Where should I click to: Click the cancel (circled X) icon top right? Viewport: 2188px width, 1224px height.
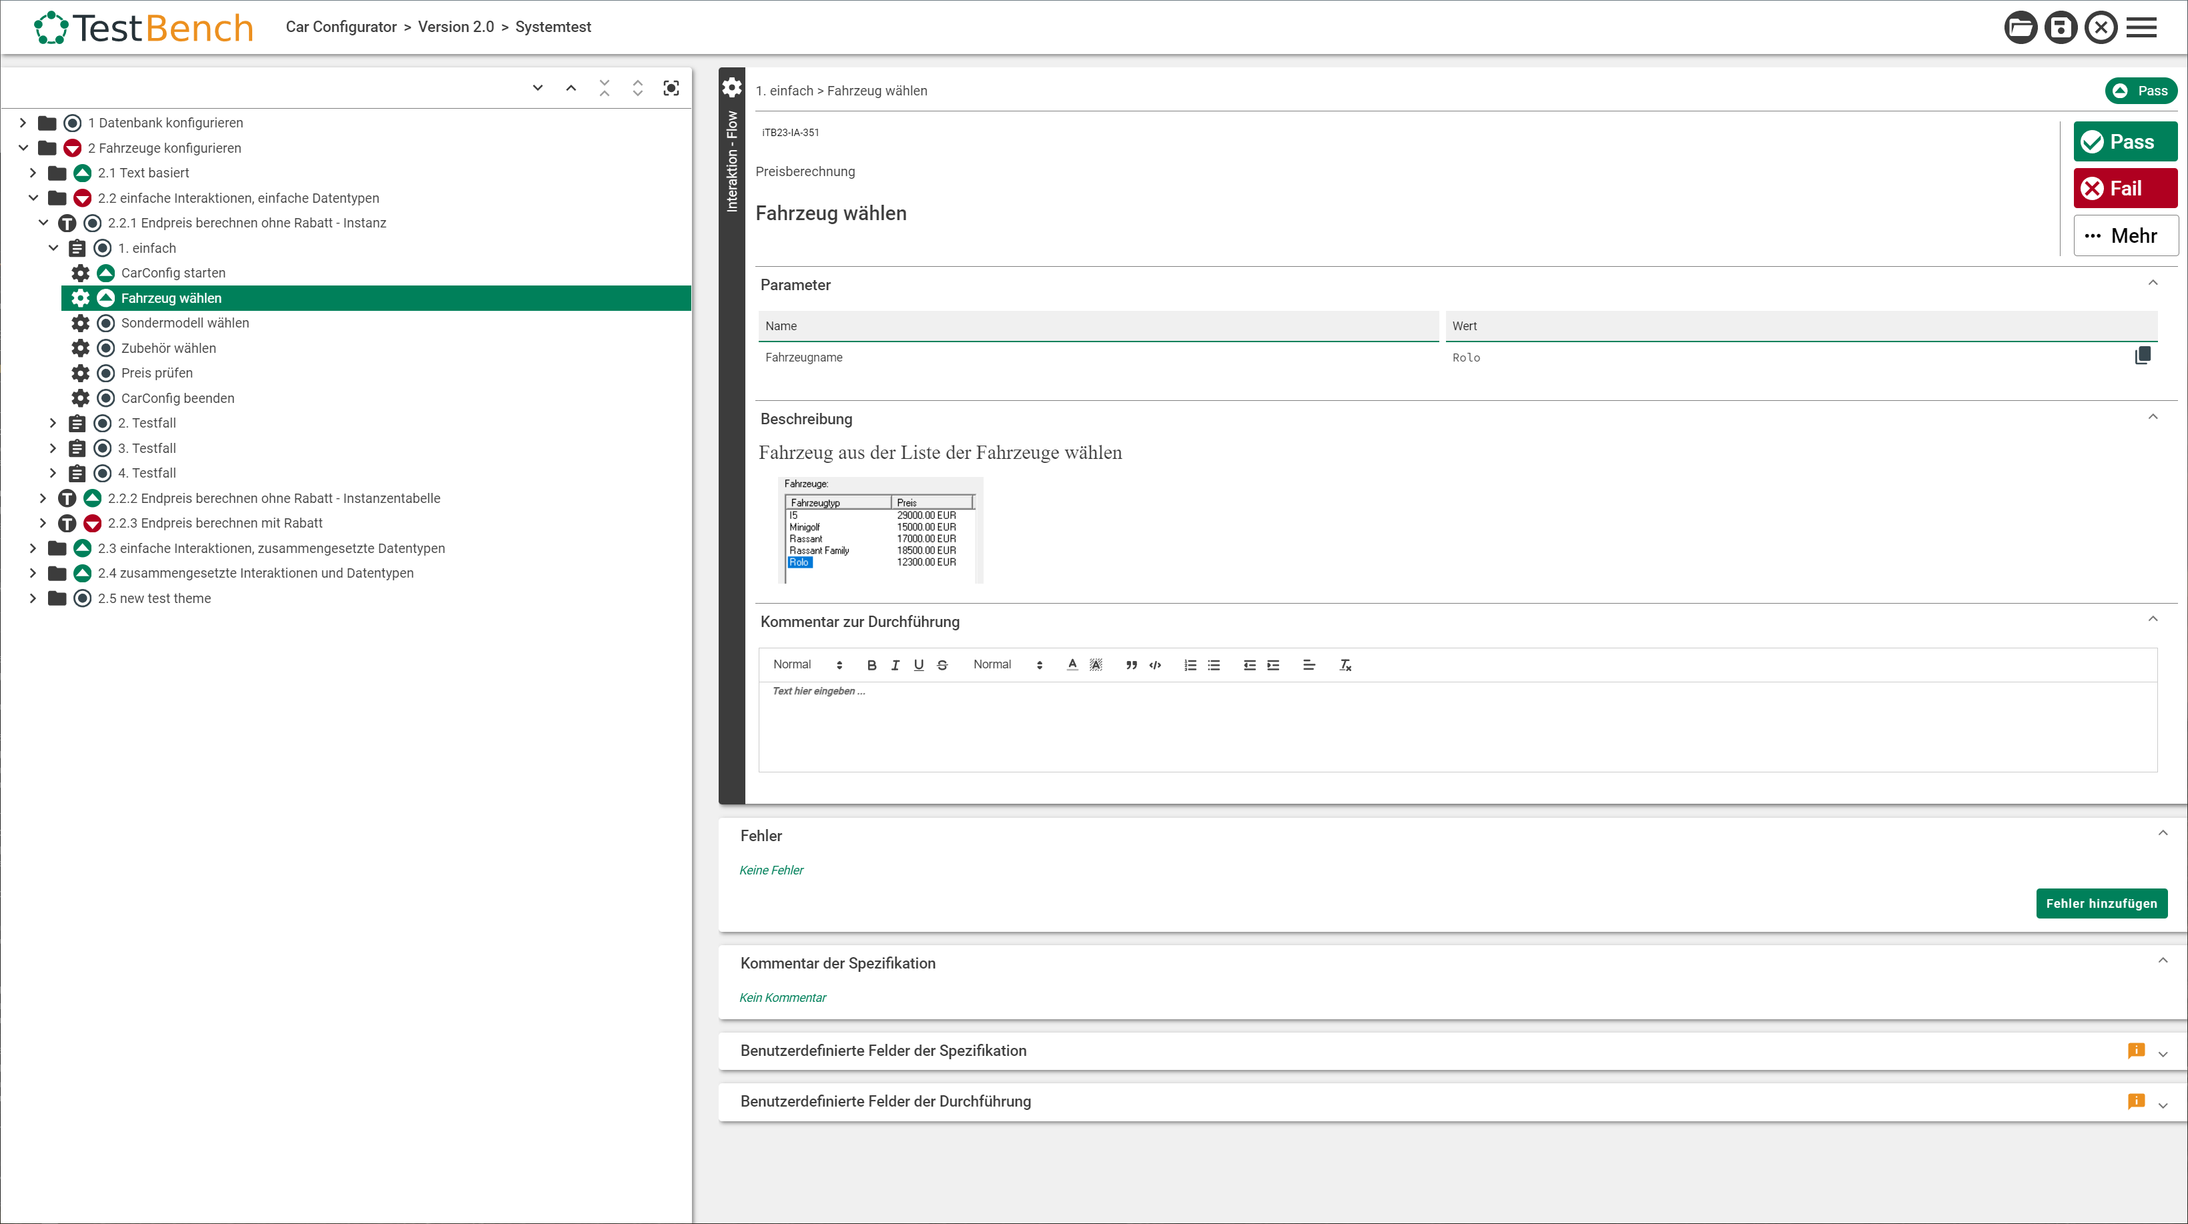pyautogui.click(x=2101, y=26)
